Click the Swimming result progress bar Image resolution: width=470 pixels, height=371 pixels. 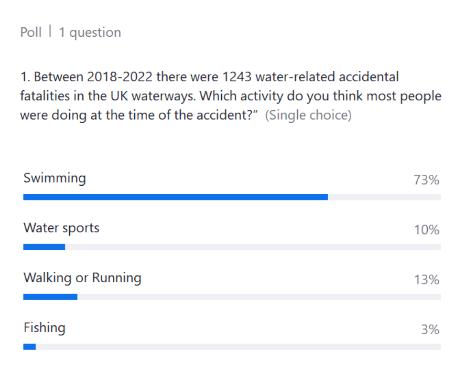(232, 197)
